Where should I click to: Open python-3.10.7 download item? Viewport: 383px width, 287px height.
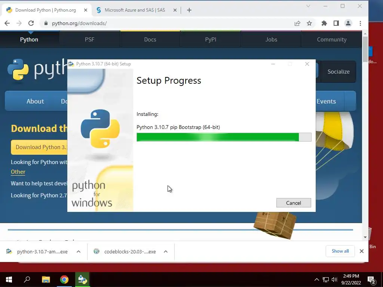click(x=37, y=251)
